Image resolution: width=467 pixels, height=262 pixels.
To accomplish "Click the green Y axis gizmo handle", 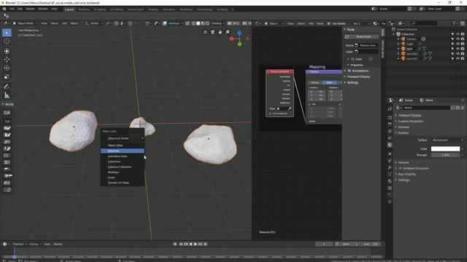I will coord(239,44).
